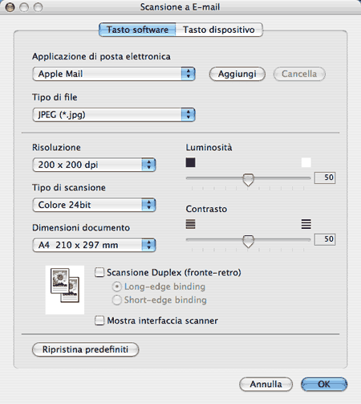Viewport: 361px width, 404px height.
Task: Switch to Tasto dispositivo tab
Action: point(219,30)
